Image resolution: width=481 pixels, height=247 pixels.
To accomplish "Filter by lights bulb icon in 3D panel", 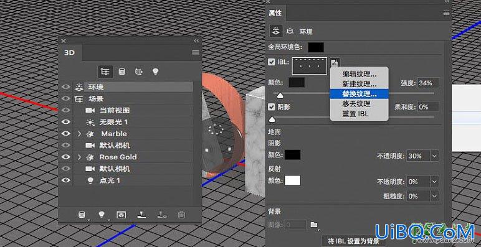I will 156,72.
